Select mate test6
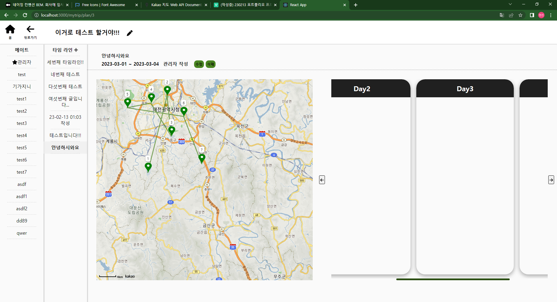The width and height of the screenshot is (557, 302). [22, 160]
